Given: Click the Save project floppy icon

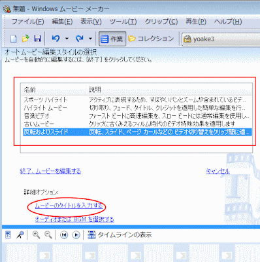Looking at the screenshot, I should point(37,39).
